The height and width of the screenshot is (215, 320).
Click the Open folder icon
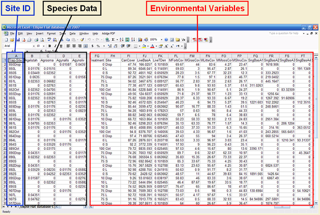(x=12, y=39)
